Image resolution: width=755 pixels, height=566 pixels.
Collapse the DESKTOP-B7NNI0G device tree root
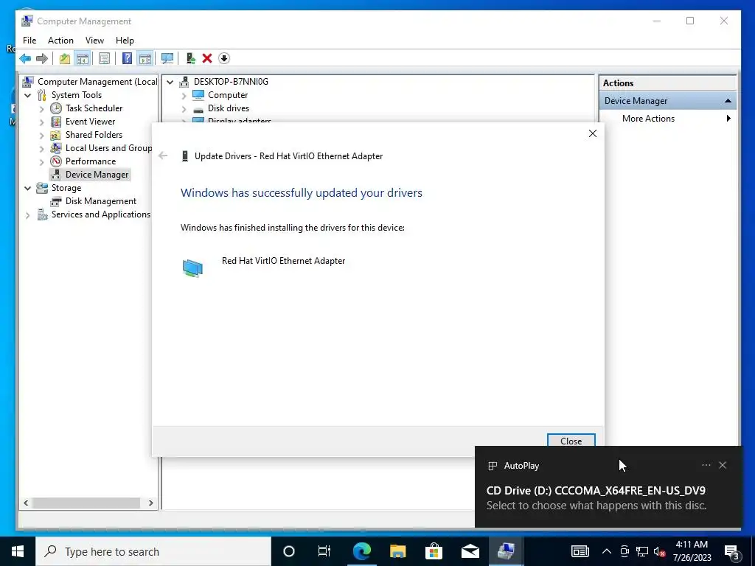click(170, 82)
